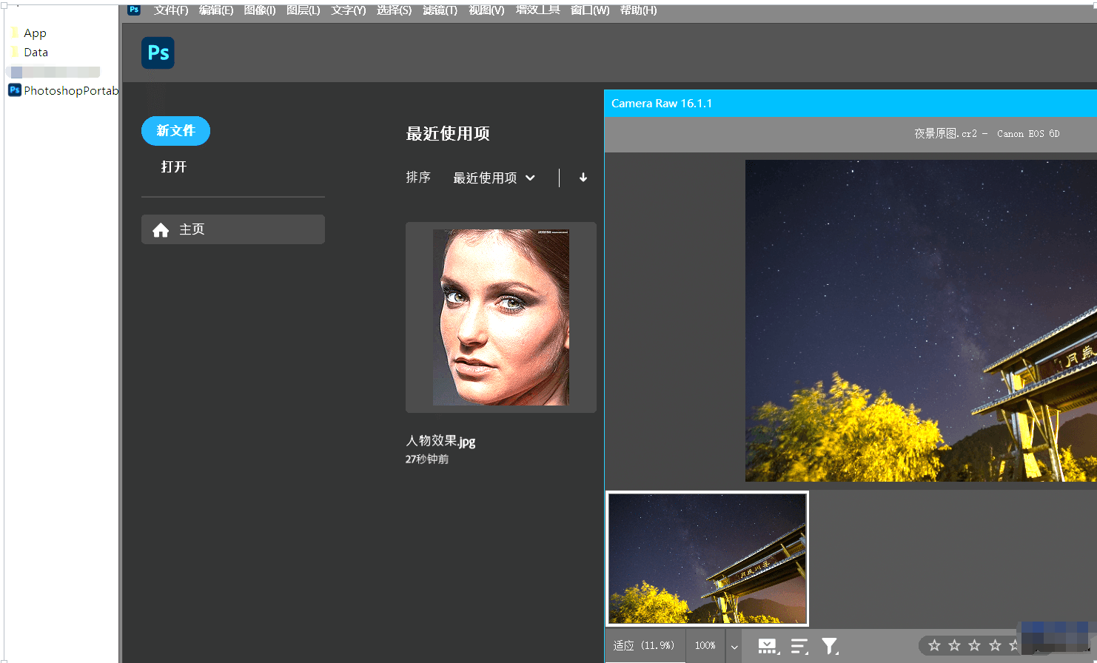Click the sort filmstrip icon
Viewport: 1097px width, 663px height.
799,646
